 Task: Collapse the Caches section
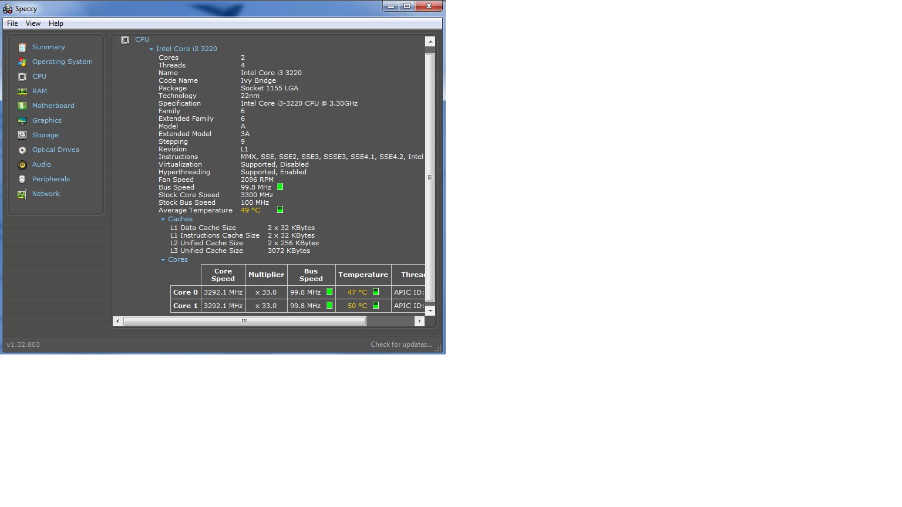(x=163, y=219)
